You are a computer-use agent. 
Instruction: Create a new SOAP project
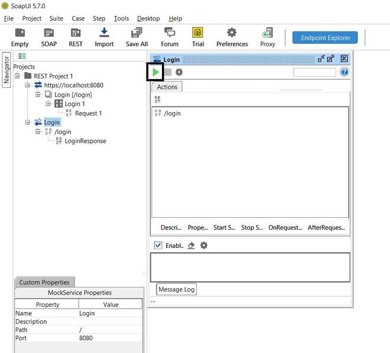point(48,37)
